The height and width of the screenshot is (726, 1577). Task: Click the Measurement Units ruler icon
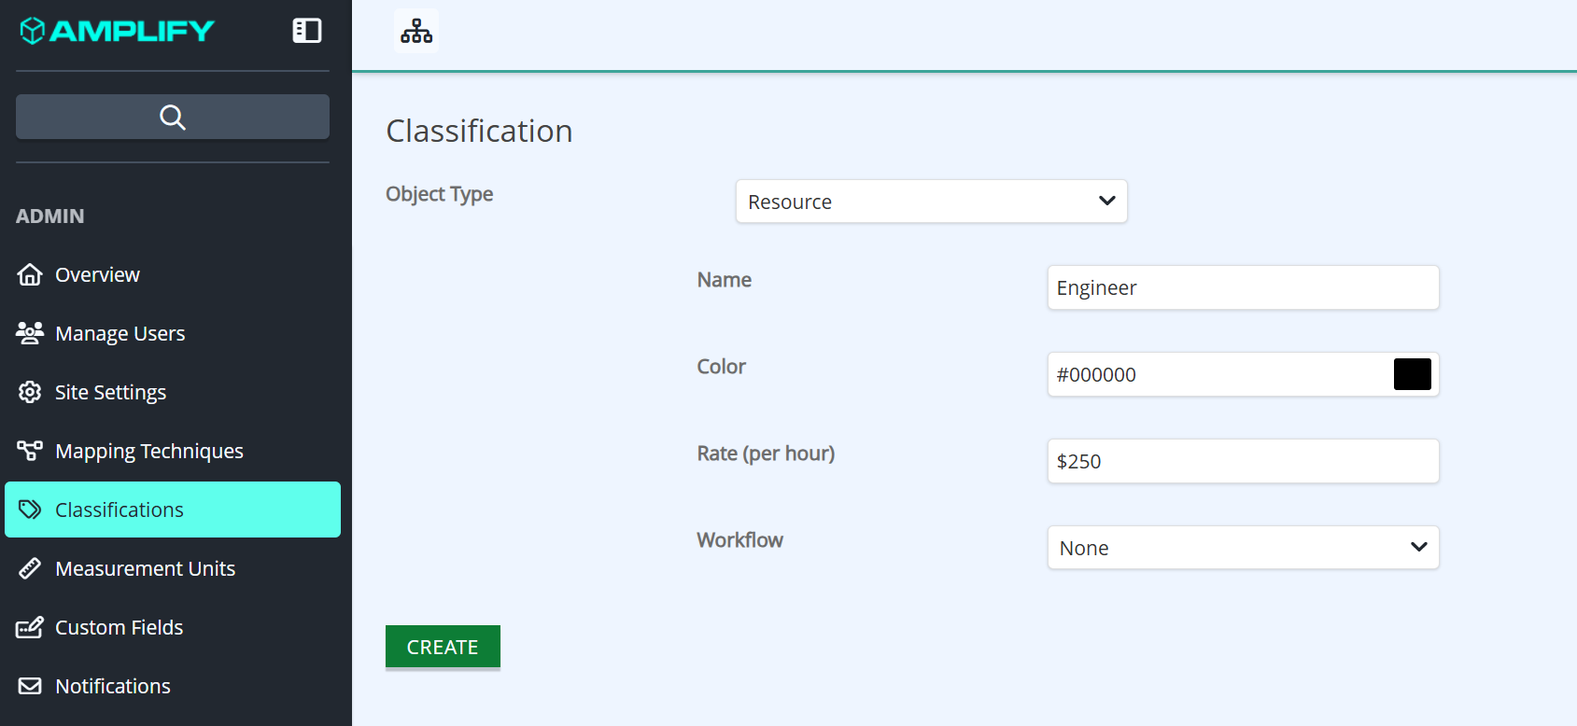click(30, 568)
